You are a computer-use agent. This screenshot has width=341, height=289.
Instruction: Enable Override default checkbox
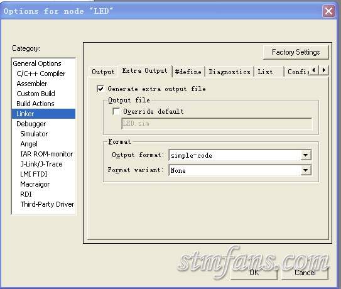click(116, 111)
